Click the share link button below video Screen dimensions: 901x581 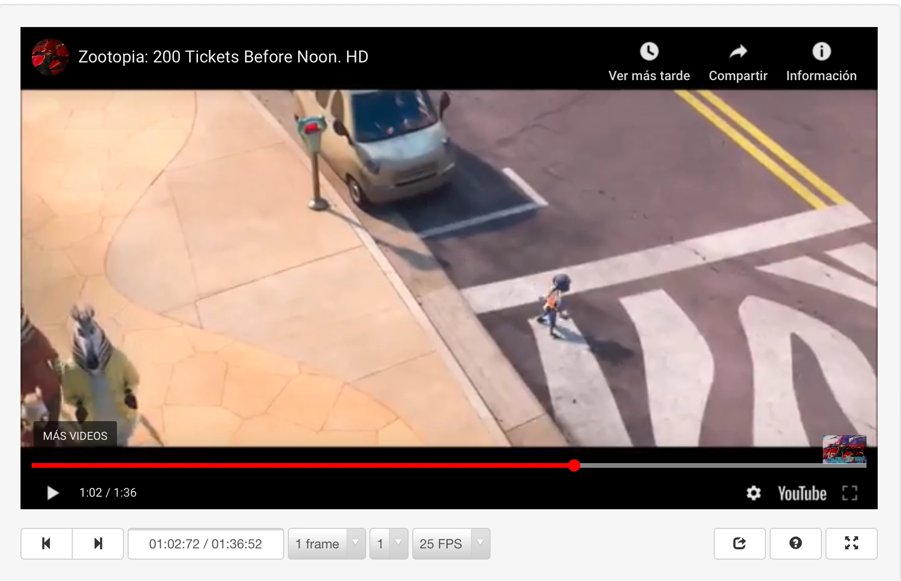(x=739, y=543)
